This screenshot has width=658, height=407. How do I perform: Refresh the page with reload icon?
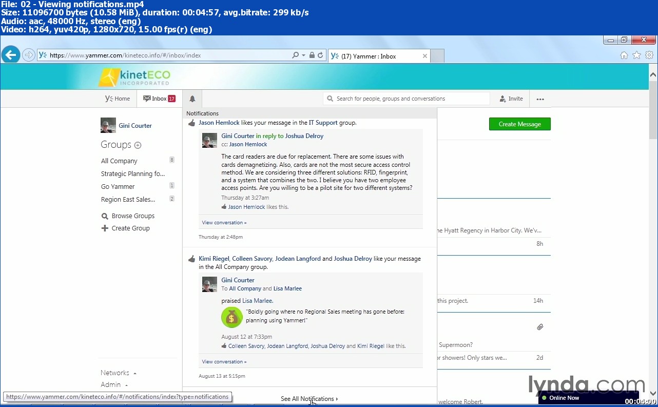tap(320, 55)
